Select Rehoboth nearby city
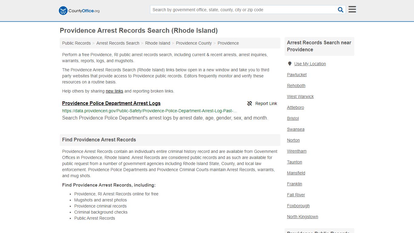414x233 pixels. [296, 86]
